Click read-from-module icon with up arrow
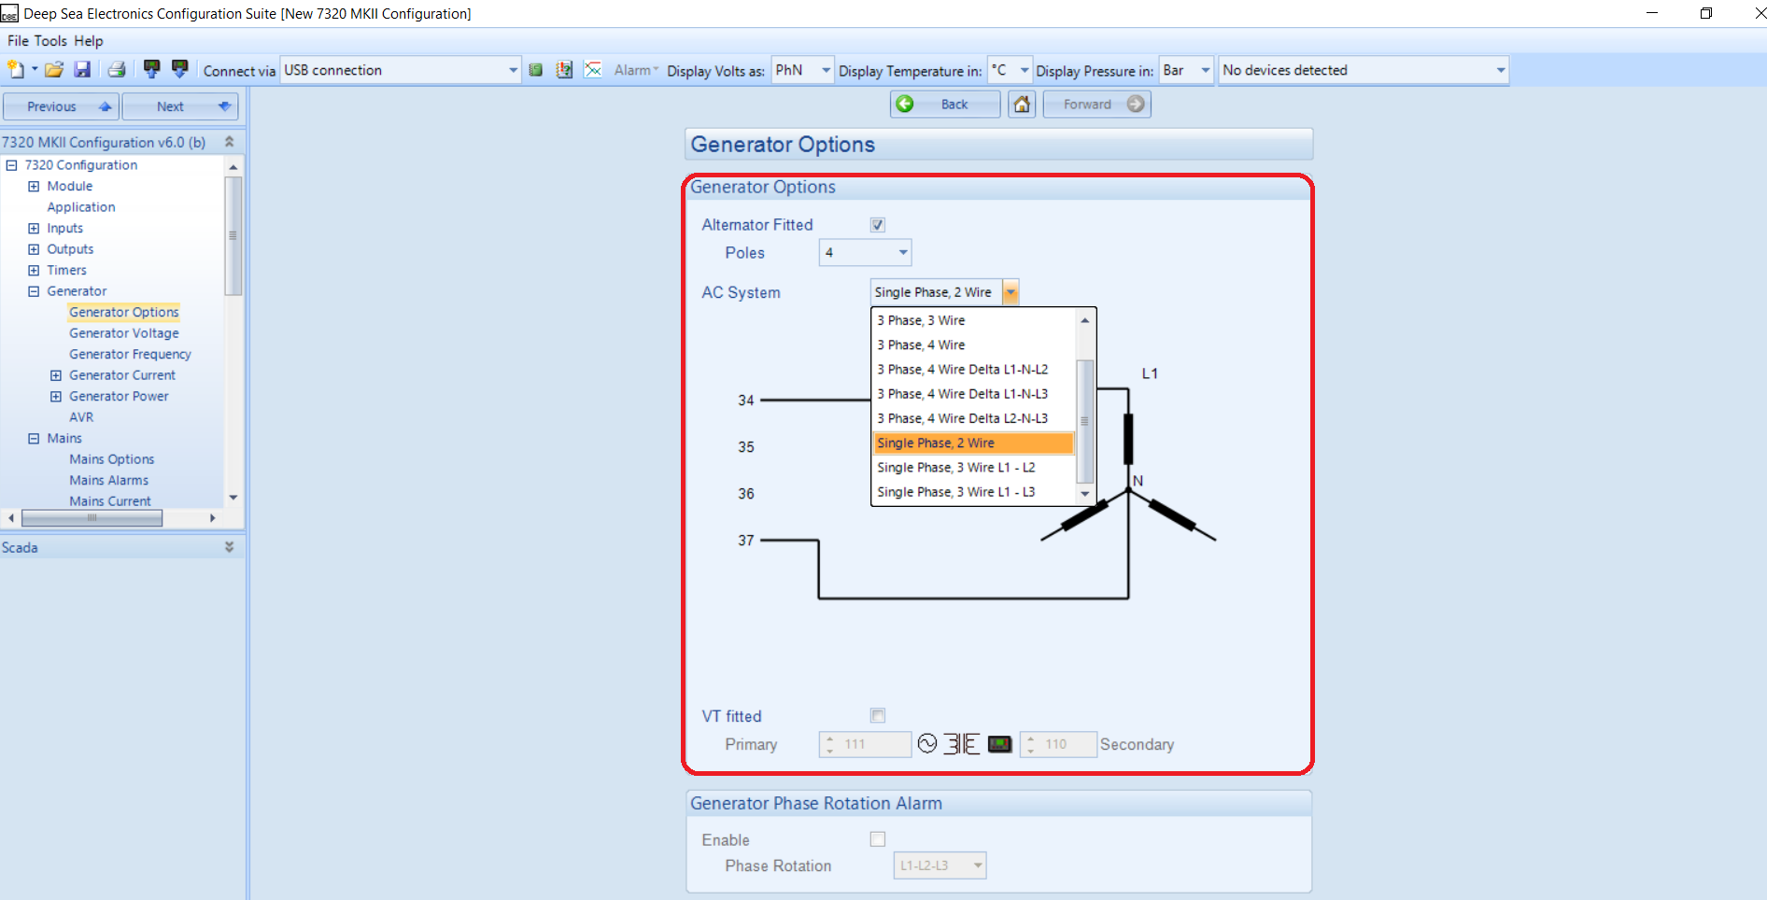This screenshot has height=900, width=1767. click(x=151, y=69)
